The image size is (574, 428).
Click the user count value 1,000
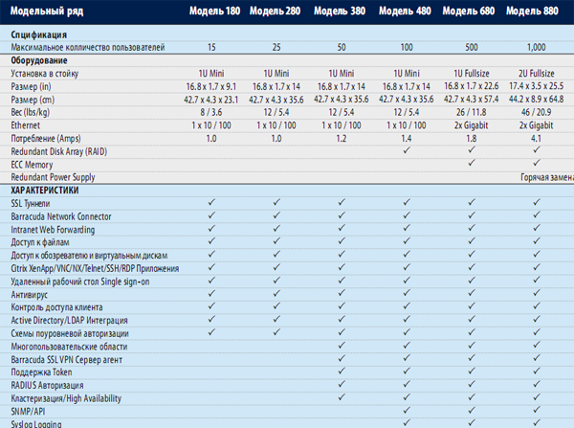pyautogui.click(x=537, y=47)
